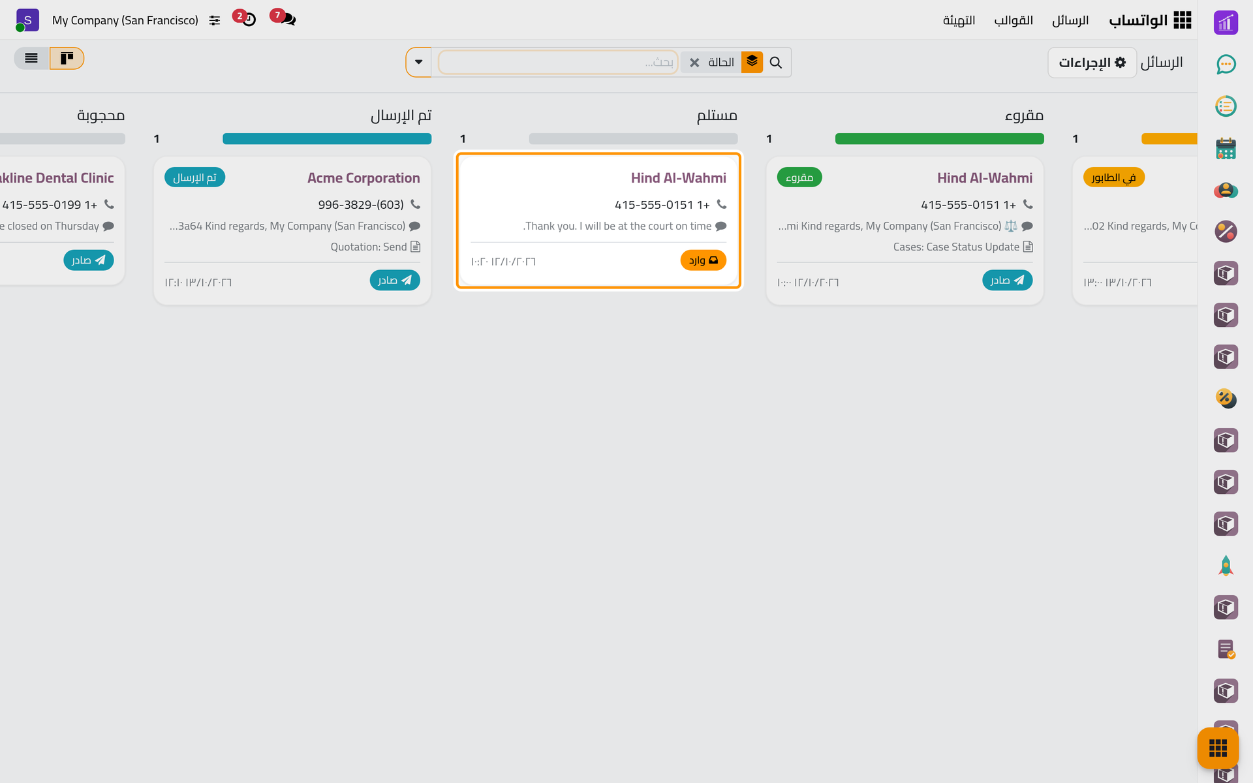1253x783 pixels.
Task: Open the rocket sidebar app icon
Action: (1226, 566)
